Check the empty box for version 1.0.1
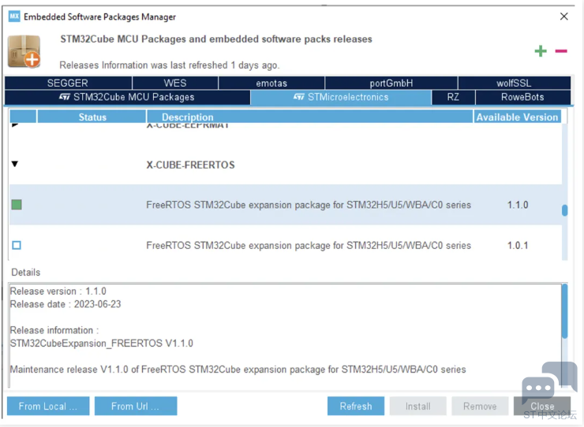Image resolution: width=584 pixels, height=427 pixels. point(17,245)
